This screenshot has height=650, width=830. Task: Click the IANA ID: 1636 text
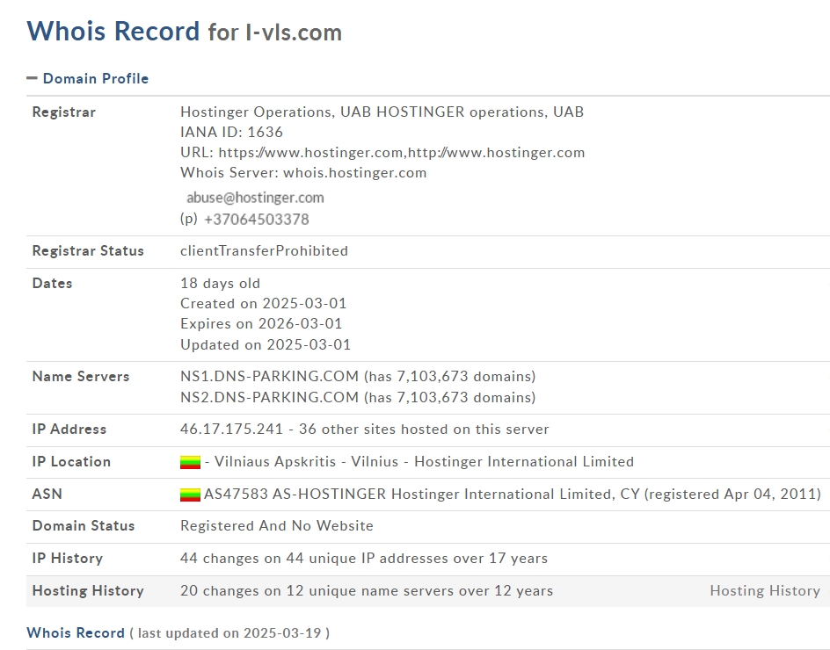pos(231,133)
